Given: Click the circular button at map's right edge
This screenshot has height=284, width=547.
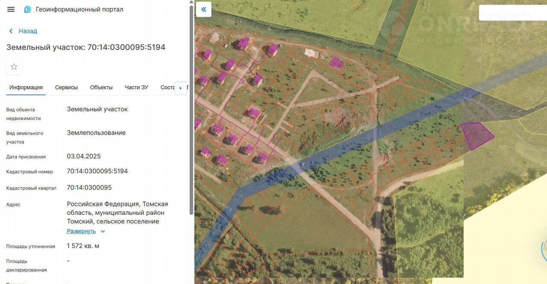Looking at the screenshot, I should click(544, 249).
